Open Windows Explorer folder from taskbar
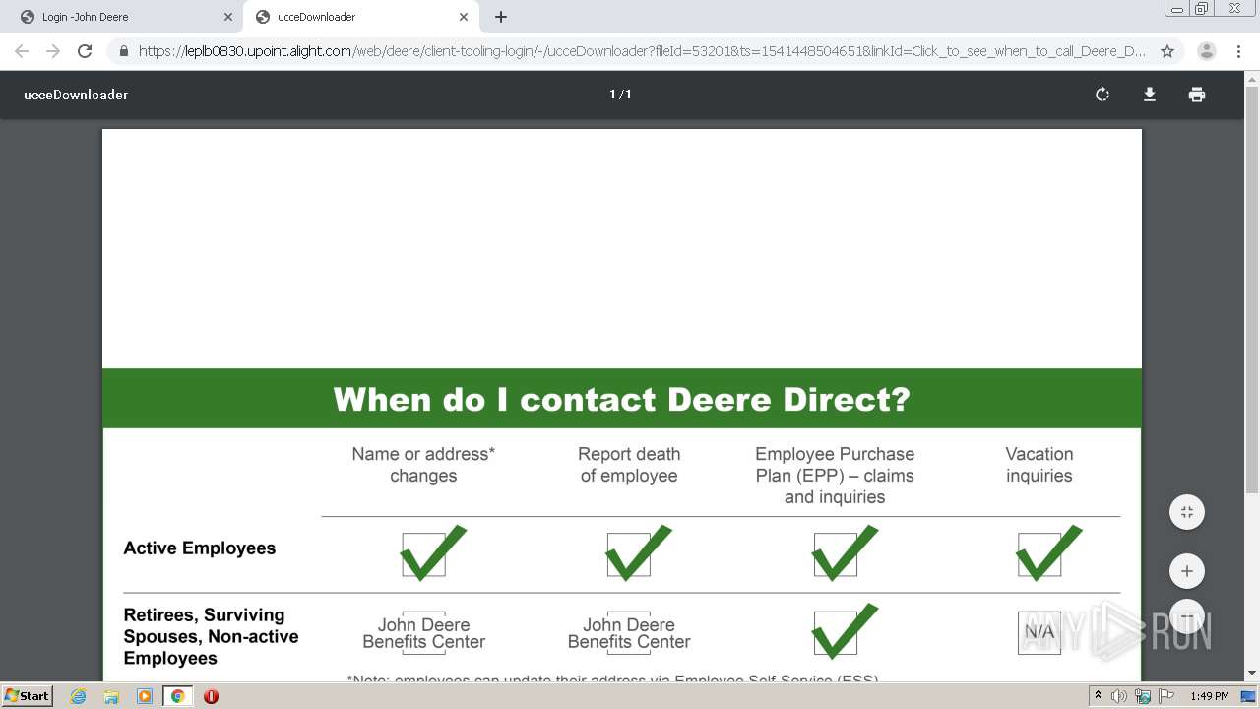This screenshot has height=709, width=1260. tap(111, 696)
